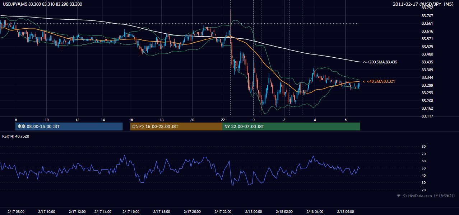The height and width of the screenshot is (215, 459).
Task: Select the 40 SMA label 83.321
Action: 379,81
